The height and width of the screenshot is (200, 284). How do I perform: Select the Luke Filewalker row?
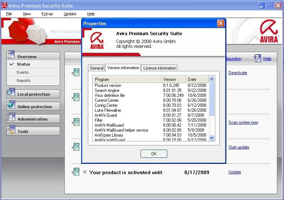[151, 110]
